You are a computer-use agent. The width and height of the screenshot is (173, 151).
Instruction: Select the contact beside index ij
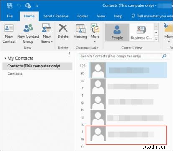tap(128, 118)
